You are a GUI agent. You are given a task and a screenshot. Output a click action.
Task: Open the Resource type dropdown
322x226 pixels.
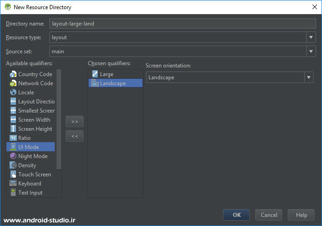click(311, 37)
